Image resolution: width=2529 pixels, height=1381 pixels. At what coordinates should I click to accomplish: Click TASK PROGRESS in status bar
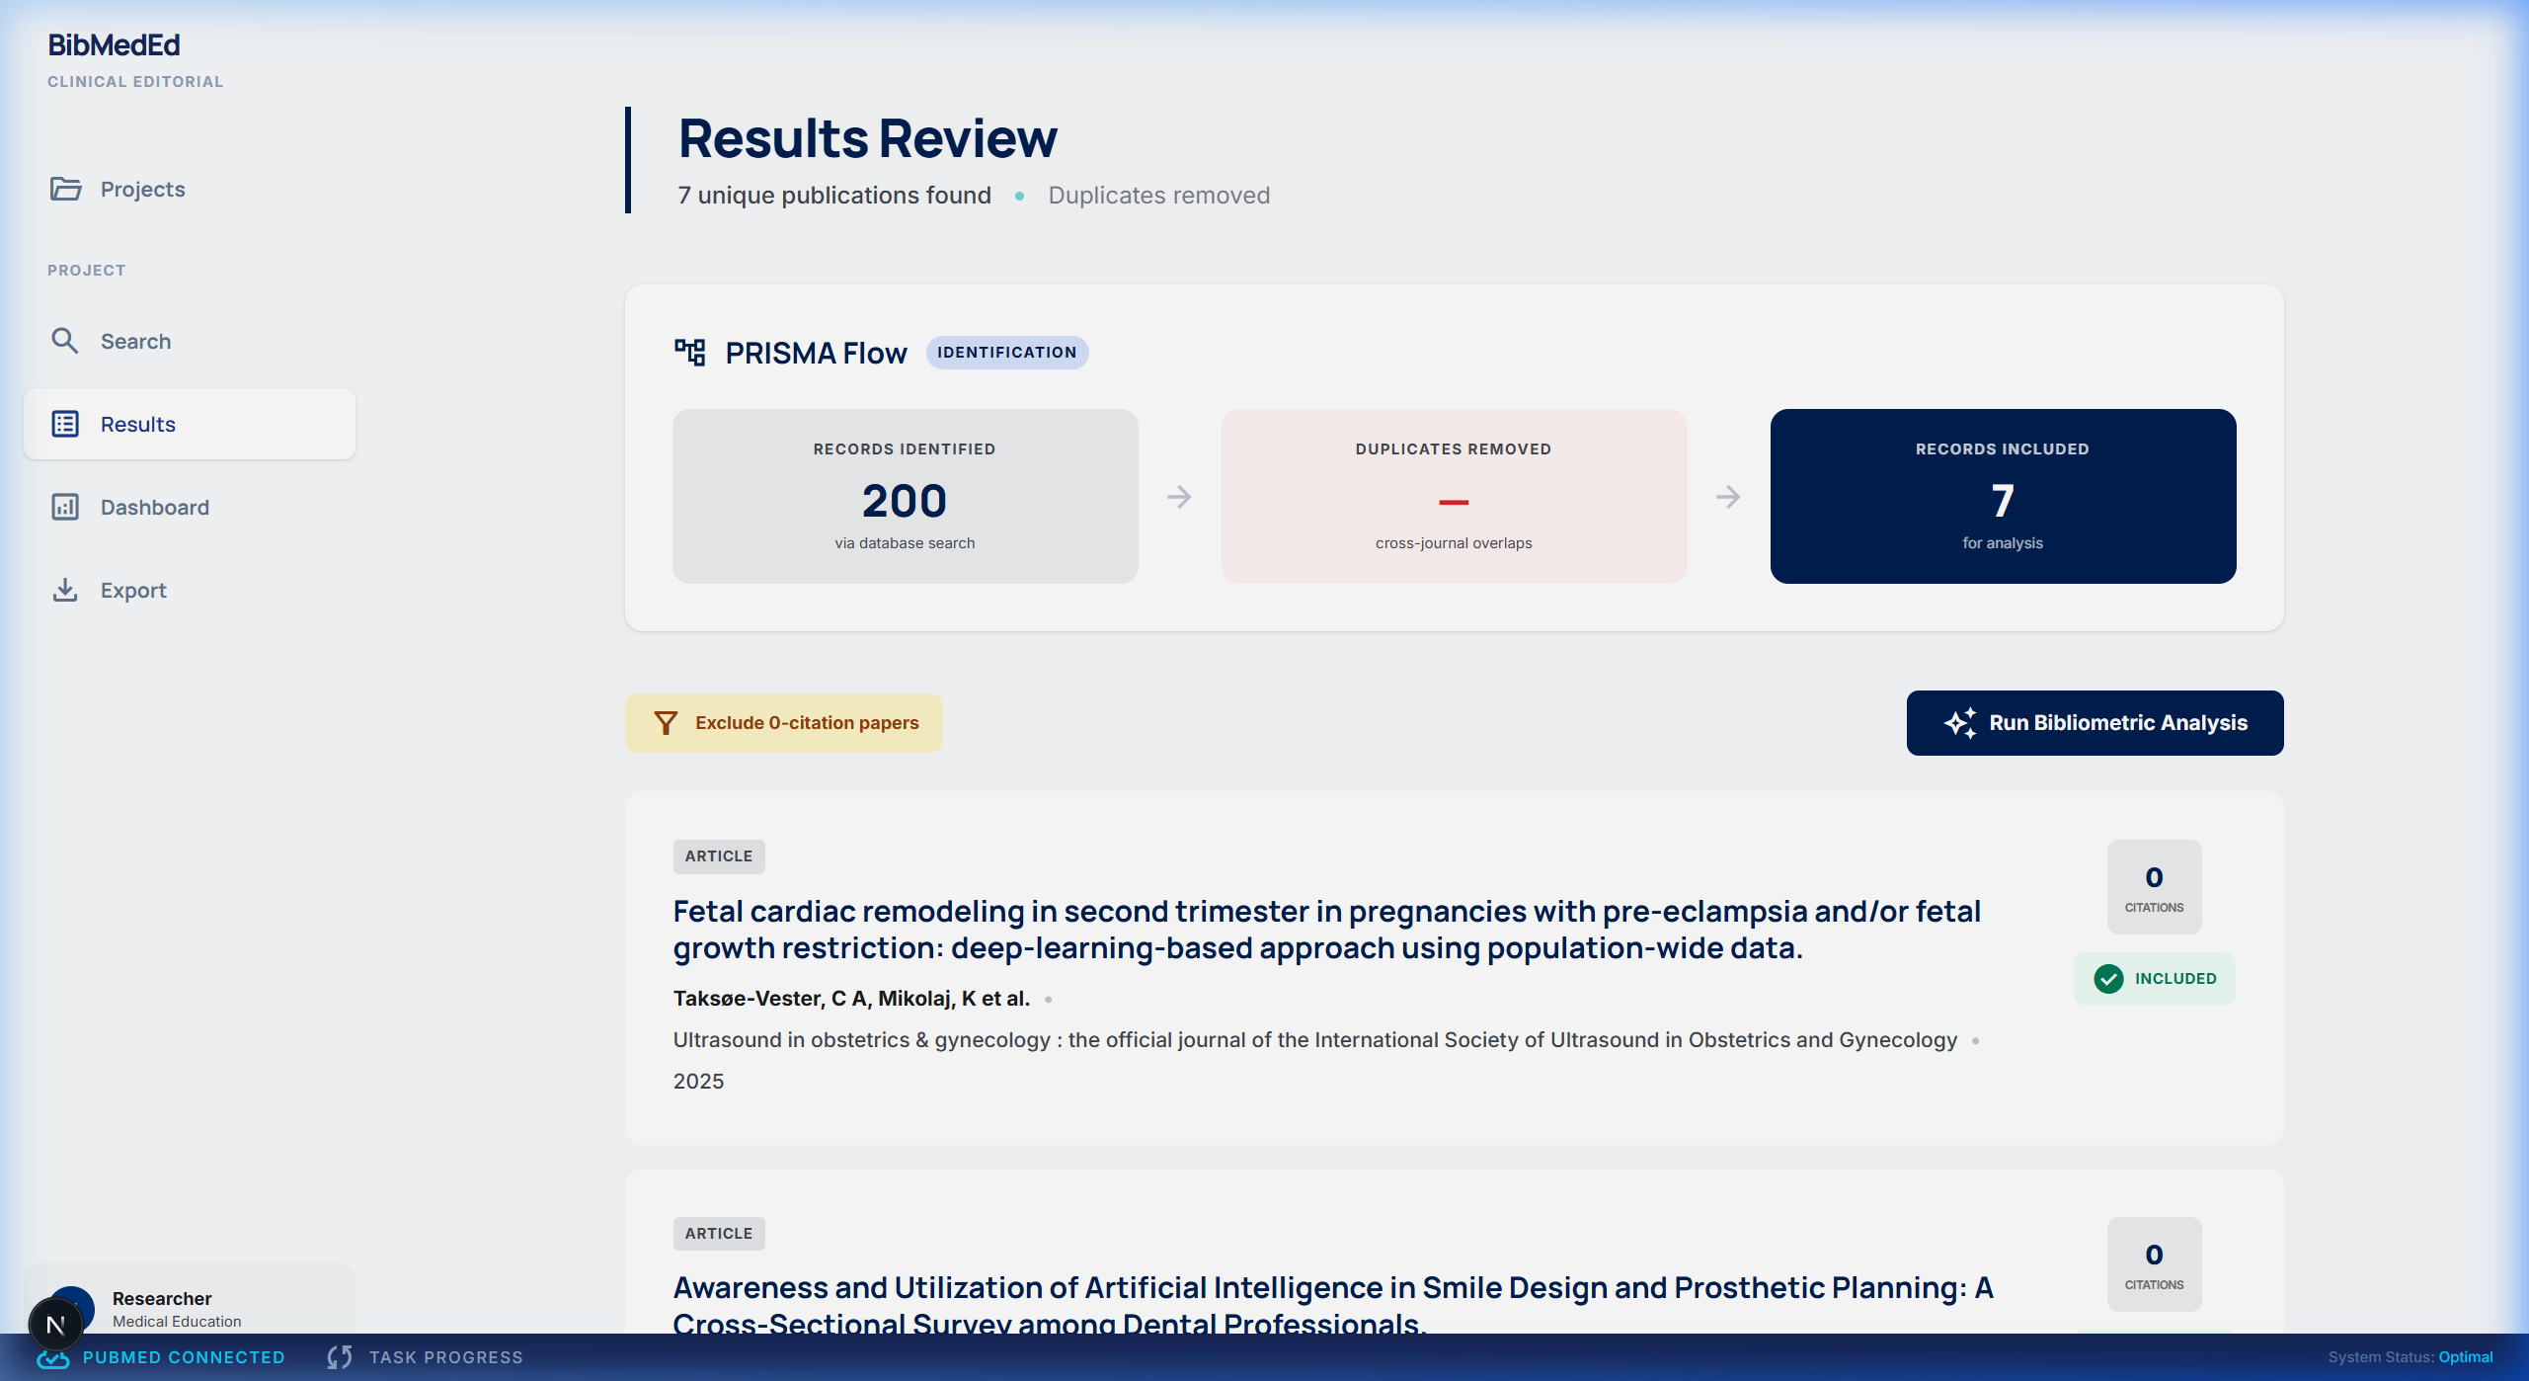(446, 1357)
